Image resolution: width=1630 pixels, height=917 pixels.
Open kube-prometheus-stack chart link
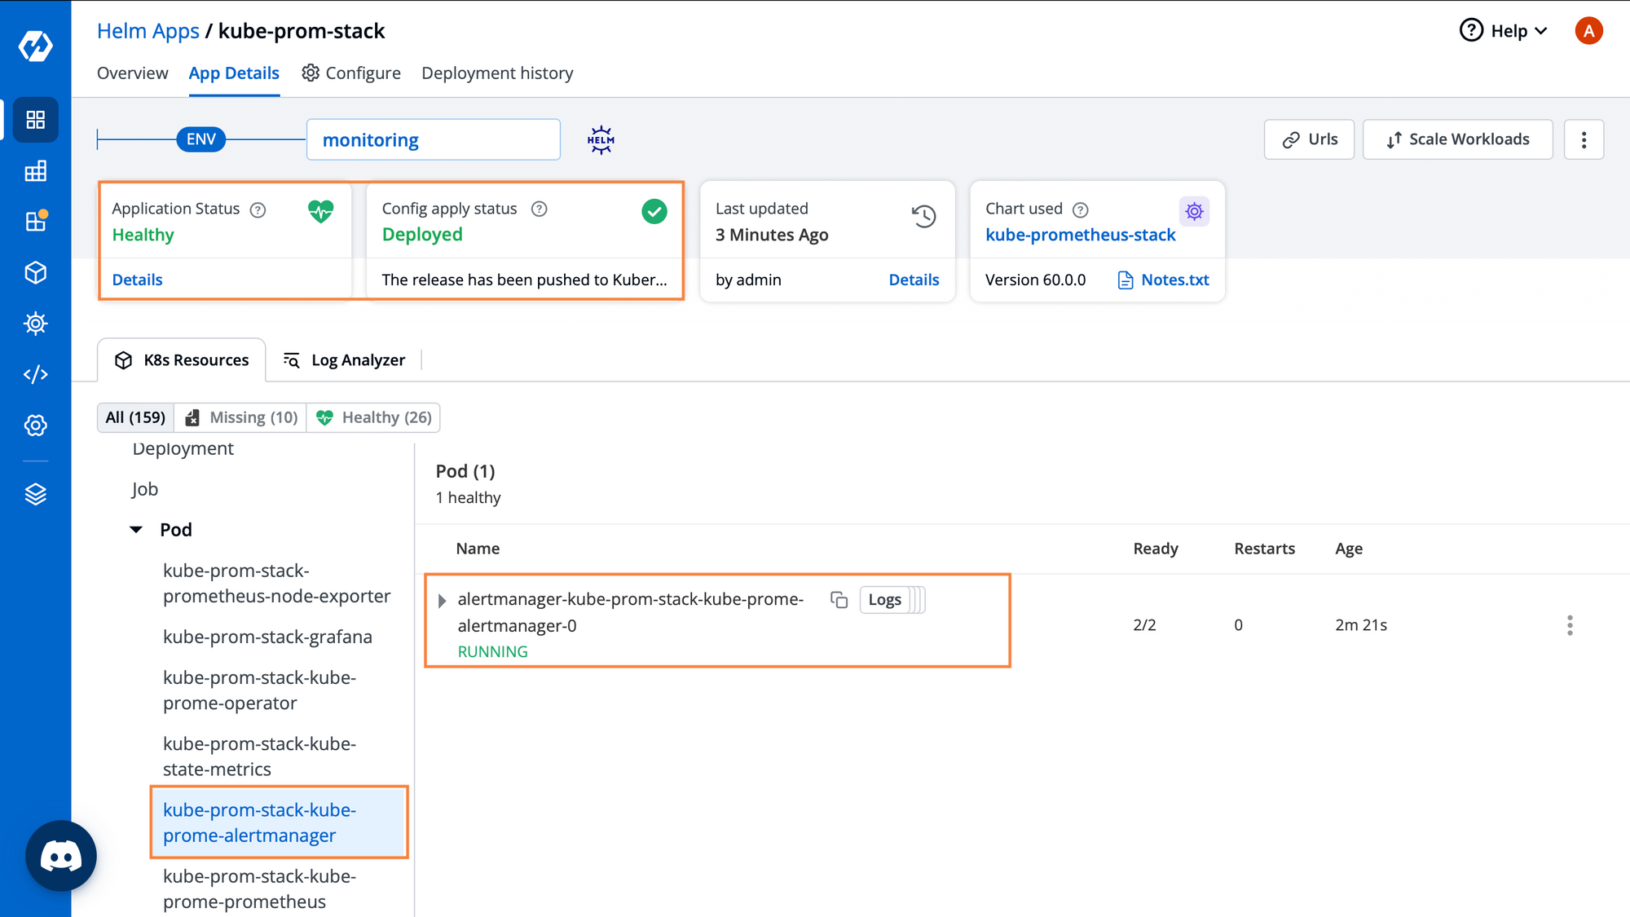pyautogui.click(x=1080, y=235)
